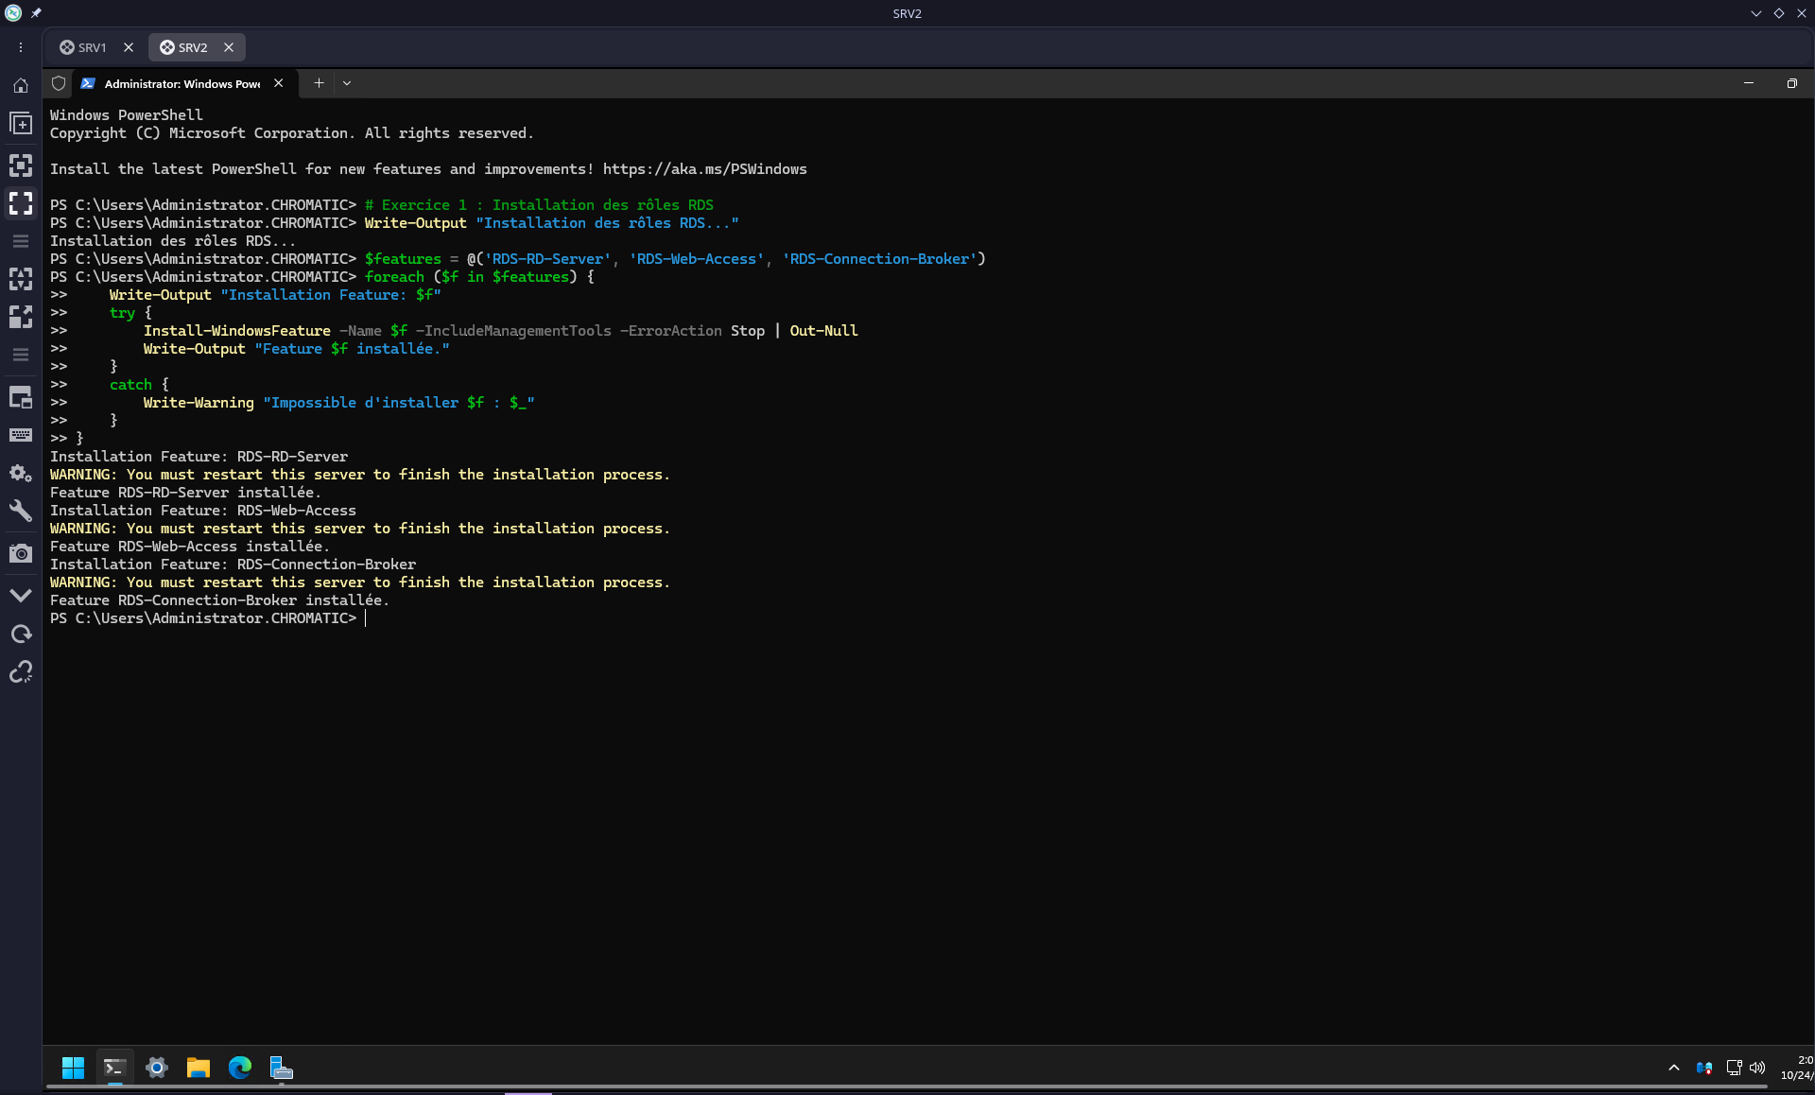Click the volume speaker icon in tray
The width and height of the screenshot is (1815, 1095).
click(x=1757, y=1068)
